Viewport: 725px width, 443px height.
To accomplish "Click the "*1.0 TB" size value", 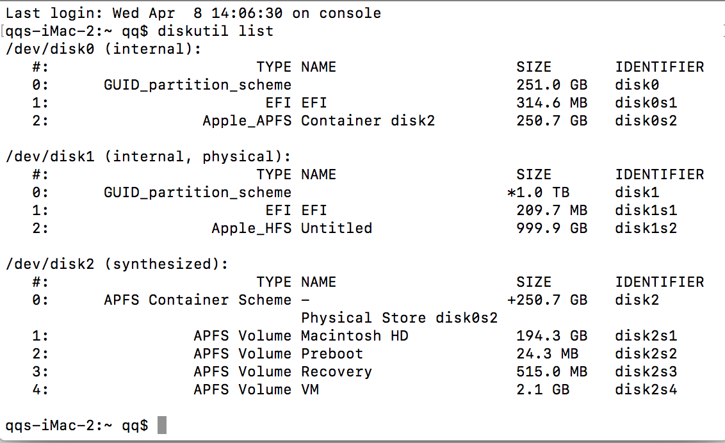I will pyautogui.click(x=538, y=192).
